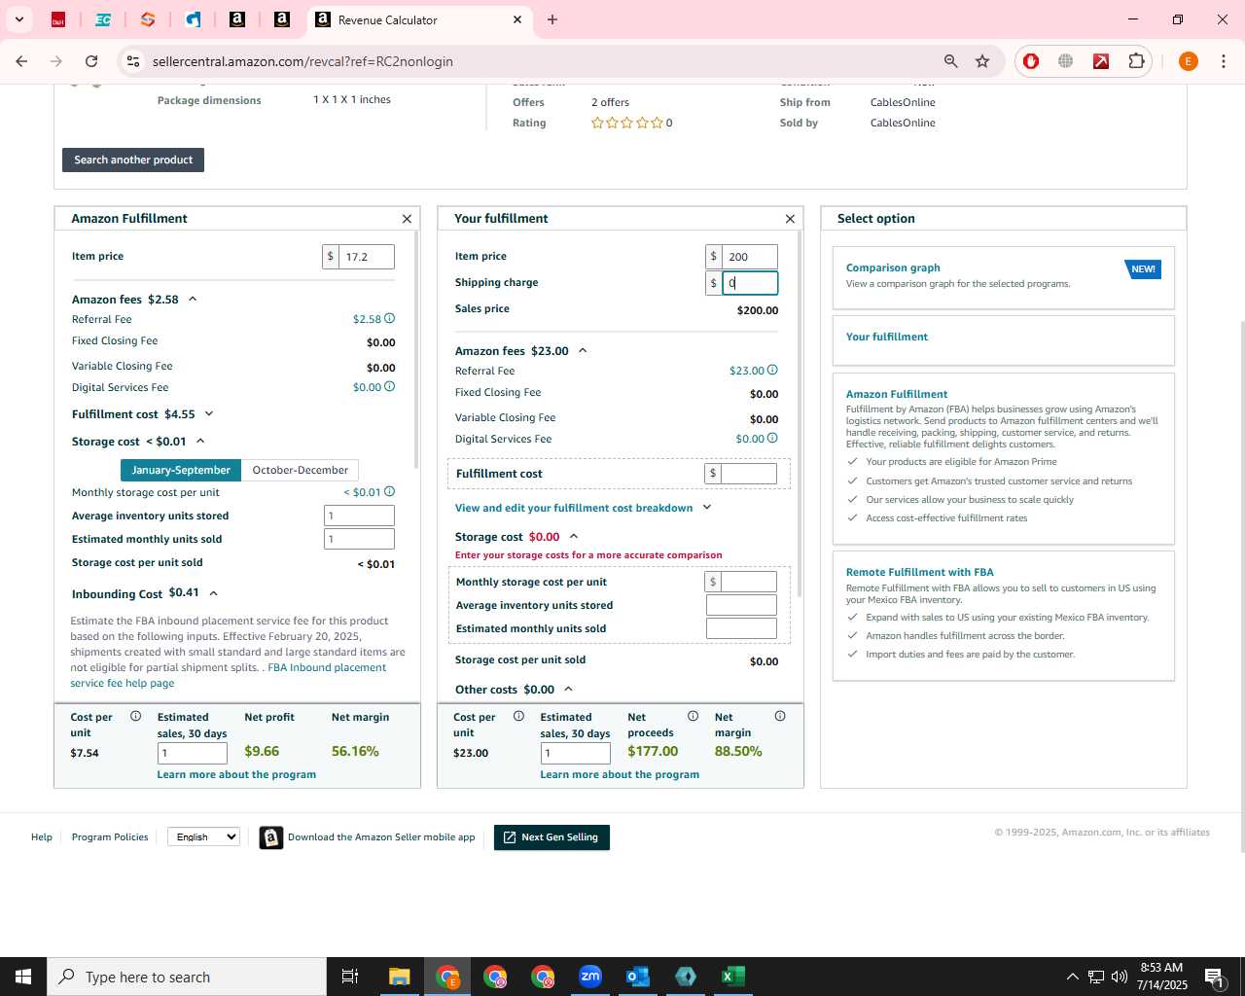Reload the page with browser refresh icon
Viewport: 1245px width, 996px height.
point(91,61)
